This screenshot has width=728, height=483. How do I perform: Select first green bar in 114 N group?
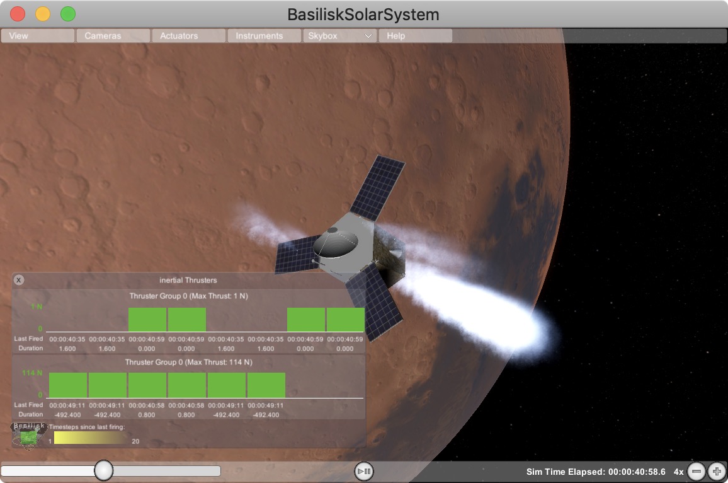click(x=68, y=385)
